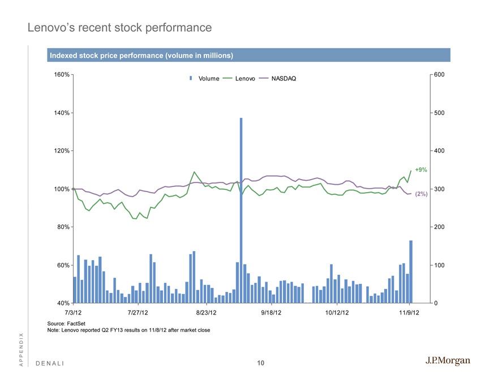Click the note about Q2 FY13 results
Screen dimensions: 498x374
pyautogui.click(x=128, y=330)
